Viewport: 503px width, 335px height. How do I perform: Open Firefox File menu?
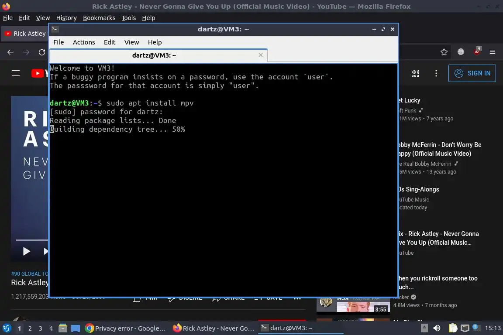pos(8,18)
